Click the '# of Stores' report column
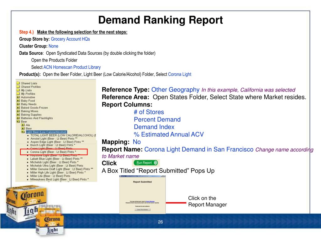This screenshot has width=321, height=240. tap(149, 112)
